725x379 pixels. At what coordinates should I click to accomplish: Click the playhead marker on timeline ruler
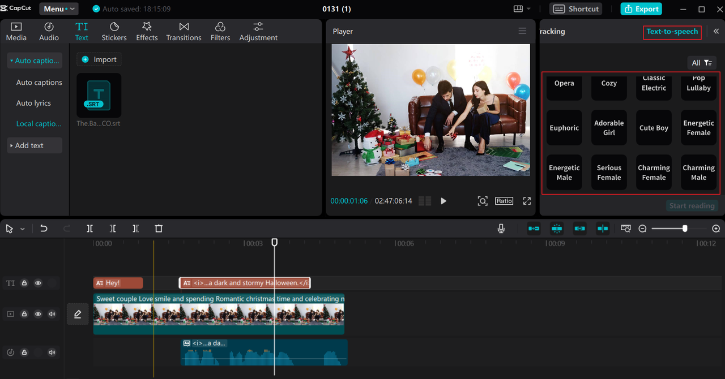point(275,242)
